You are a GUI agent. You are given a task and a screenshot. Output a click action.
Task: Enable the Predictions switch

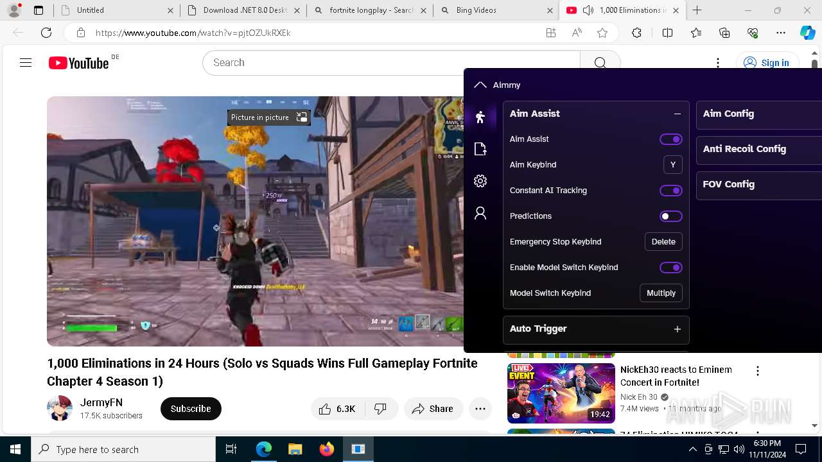click(x=671, y=216)
